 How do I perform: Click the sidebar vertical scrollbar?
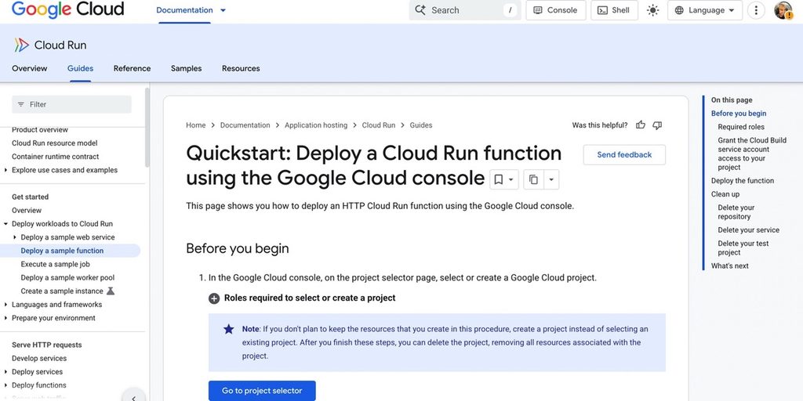tap(147, 128)
